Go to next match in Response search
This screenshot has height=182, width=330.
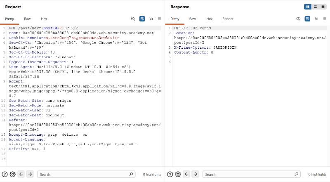[x=196, y=174]
